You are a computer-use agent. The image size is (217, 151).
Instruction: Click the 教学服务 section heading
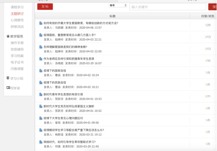[x=17, y=36]
